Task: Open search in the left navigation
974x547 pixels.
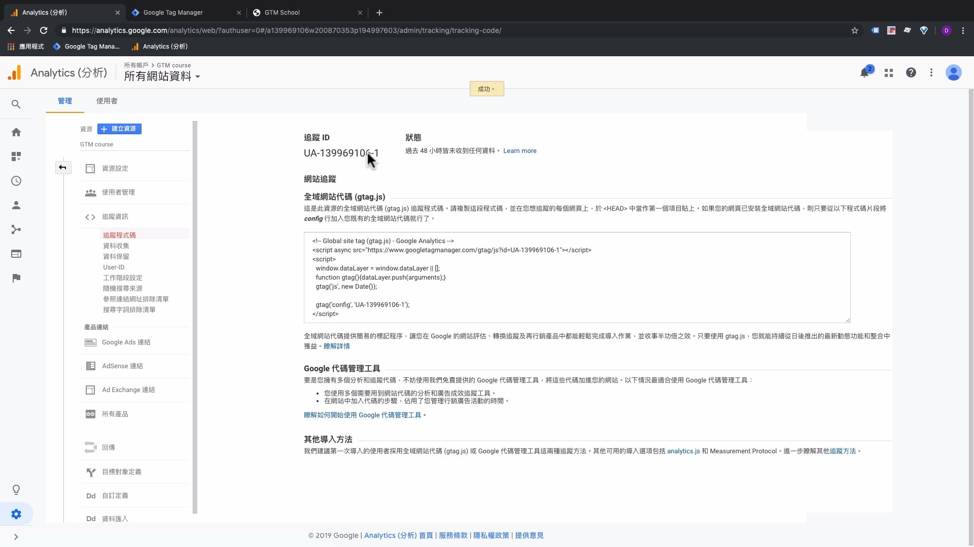Action: [x=16, y=104]
